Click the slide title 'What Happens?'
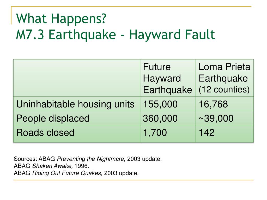The width and height of the screenshot is (267, 200). pyautogui.click(x=61, y=18)
